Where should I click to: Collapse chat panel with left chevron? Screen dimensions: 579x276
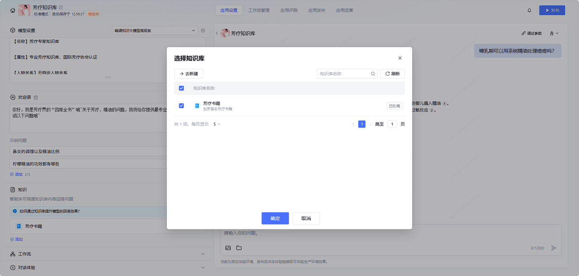[217, 33]
